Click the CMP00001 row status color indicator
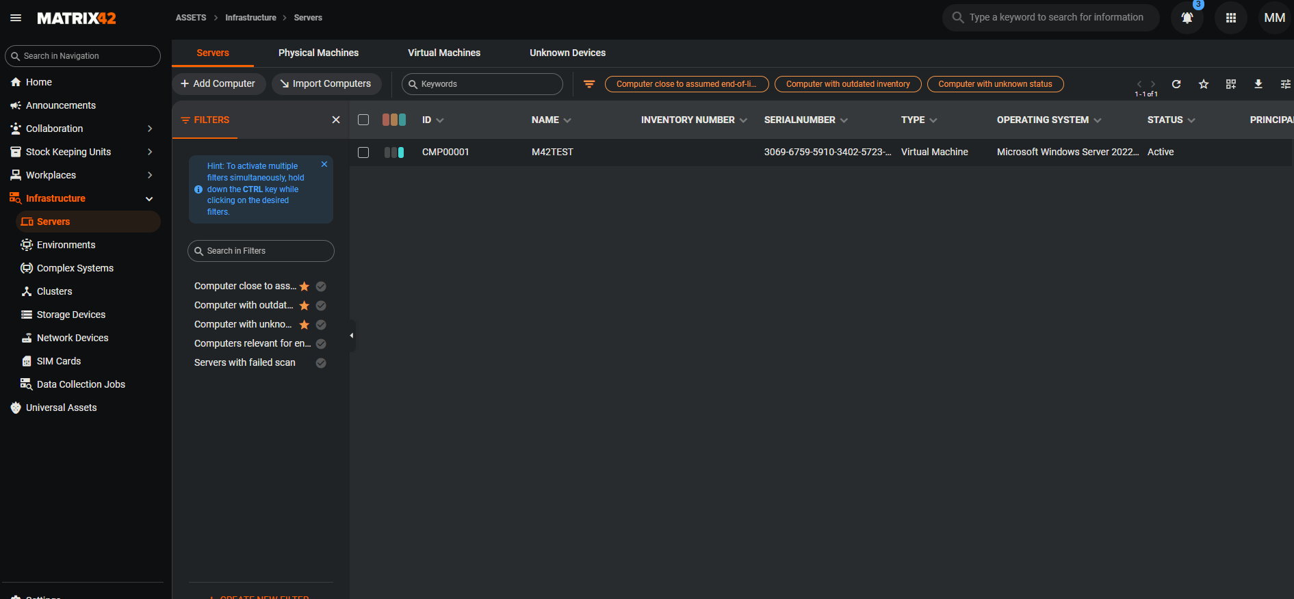This screenshot has width=1294, height=599. pyautogui.click(x=394, y=152)
